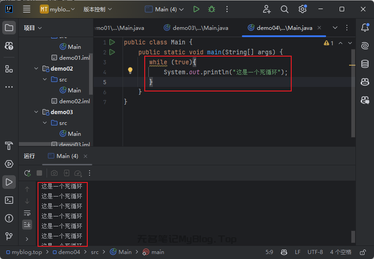
Task: Open the Structure tool window
Action: tap(9, 69)
